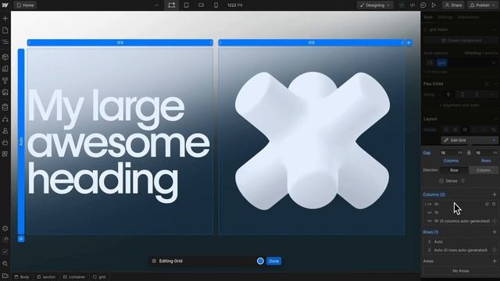Open the Variables panel icon

click(x=5, y=69)
